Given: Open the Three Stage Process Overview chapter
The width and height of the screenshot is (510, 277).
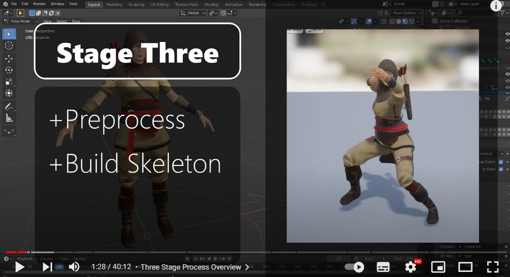Looking at the screenshot, I should click(192, 266).
